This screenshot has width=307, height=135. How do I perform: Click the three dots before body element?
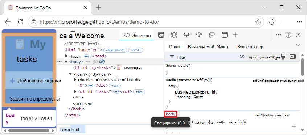pyautogui.click(x=59, y=62)
